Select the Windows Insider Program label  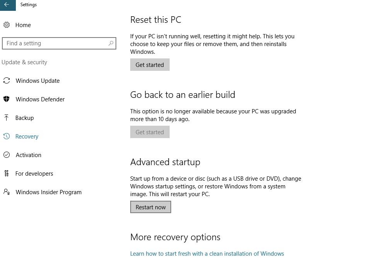click(x=48, y=192)
